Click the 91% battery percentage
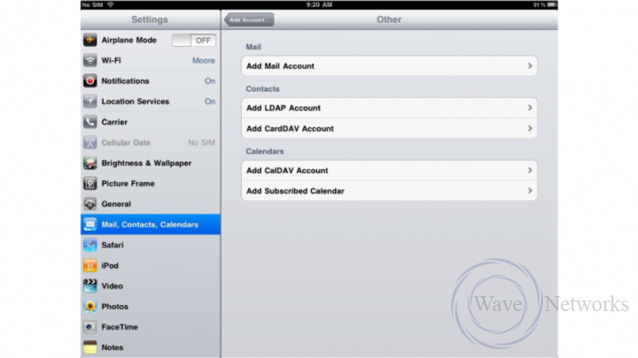The width and height of the screenshot is (638, 358). (539, 5)
